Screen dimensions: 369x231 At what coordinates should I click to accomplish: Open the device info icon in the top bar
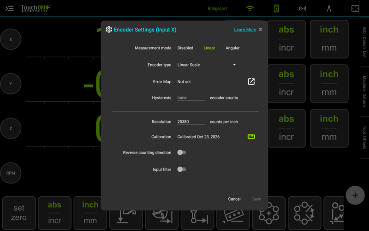click(x=276, y=8)
